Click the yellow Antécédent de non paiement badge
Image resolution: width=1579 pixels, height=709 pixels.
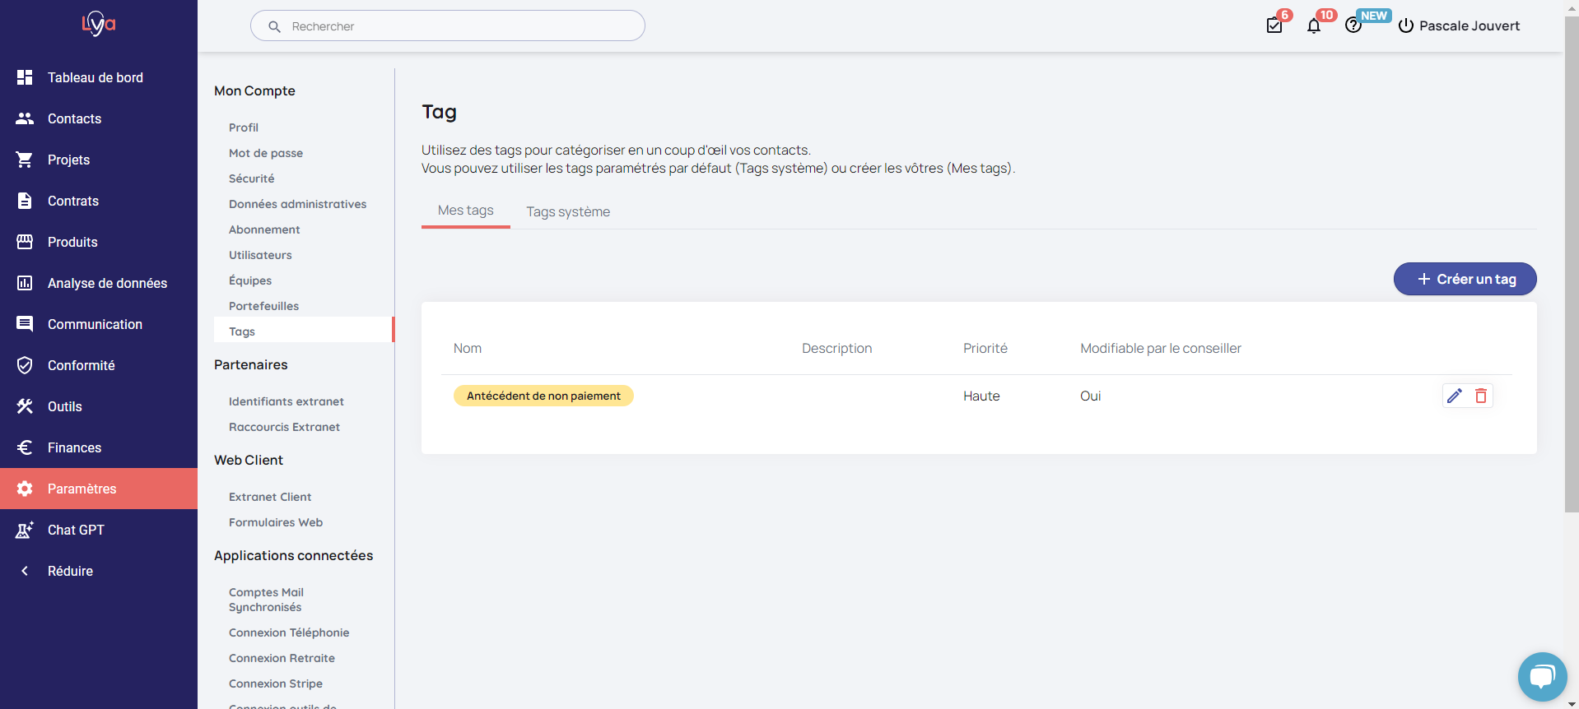tap(543, 396)
